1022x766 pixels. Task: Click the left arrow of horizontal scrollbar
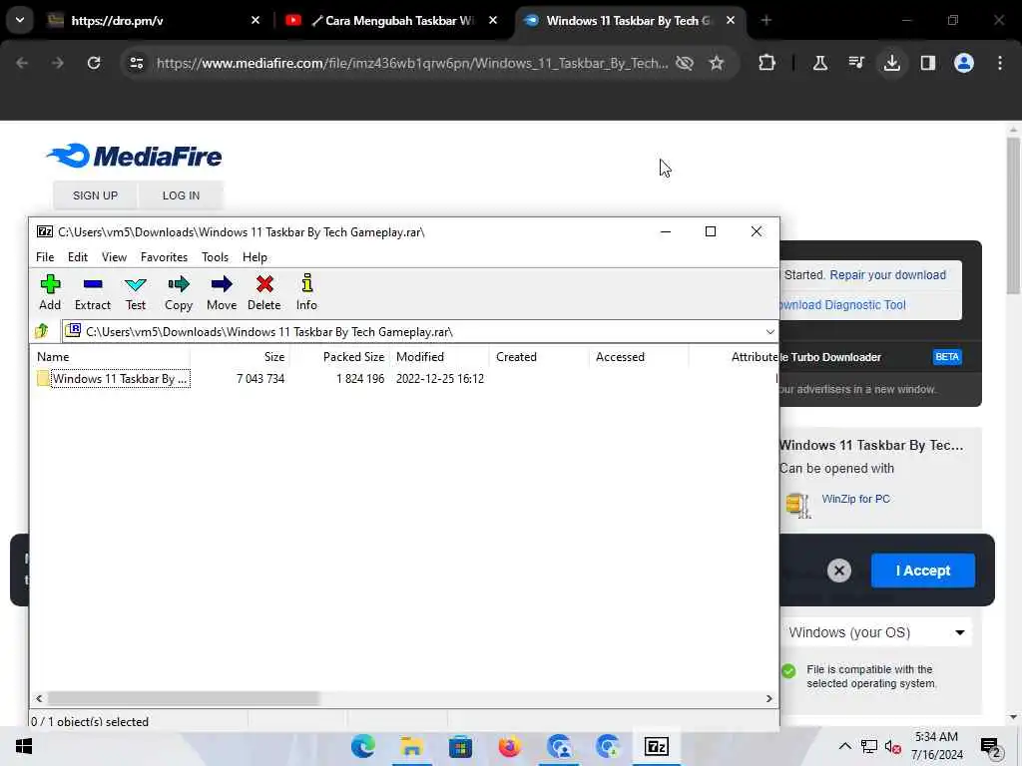(x=39, y=698)
